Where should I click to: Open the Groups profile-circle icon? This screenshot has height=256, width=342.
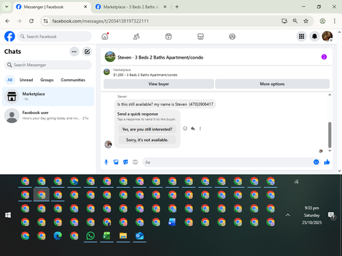point(232,36)
